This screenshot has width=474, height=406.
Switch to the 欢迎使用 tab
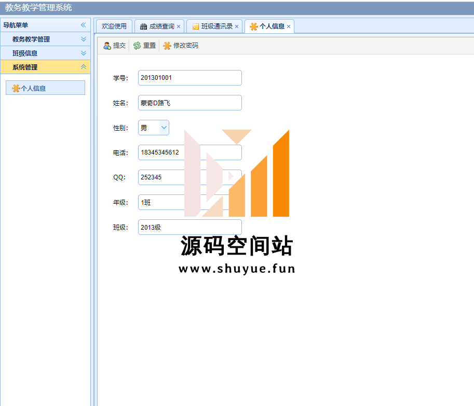(114, 26)
